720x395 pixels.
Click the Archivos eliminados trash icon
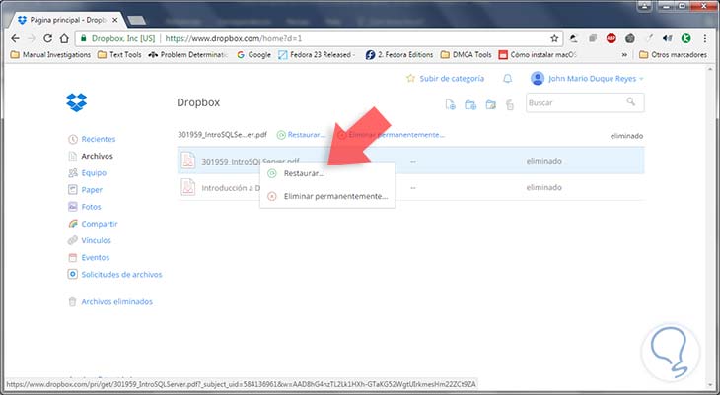click(73, 301)
